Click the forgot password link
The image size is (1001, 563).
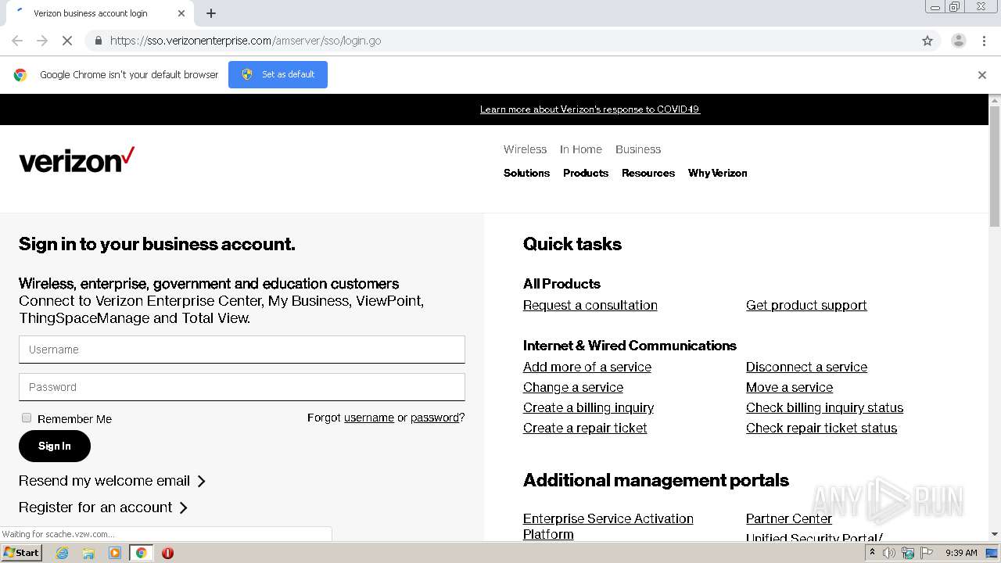[435, 418]
